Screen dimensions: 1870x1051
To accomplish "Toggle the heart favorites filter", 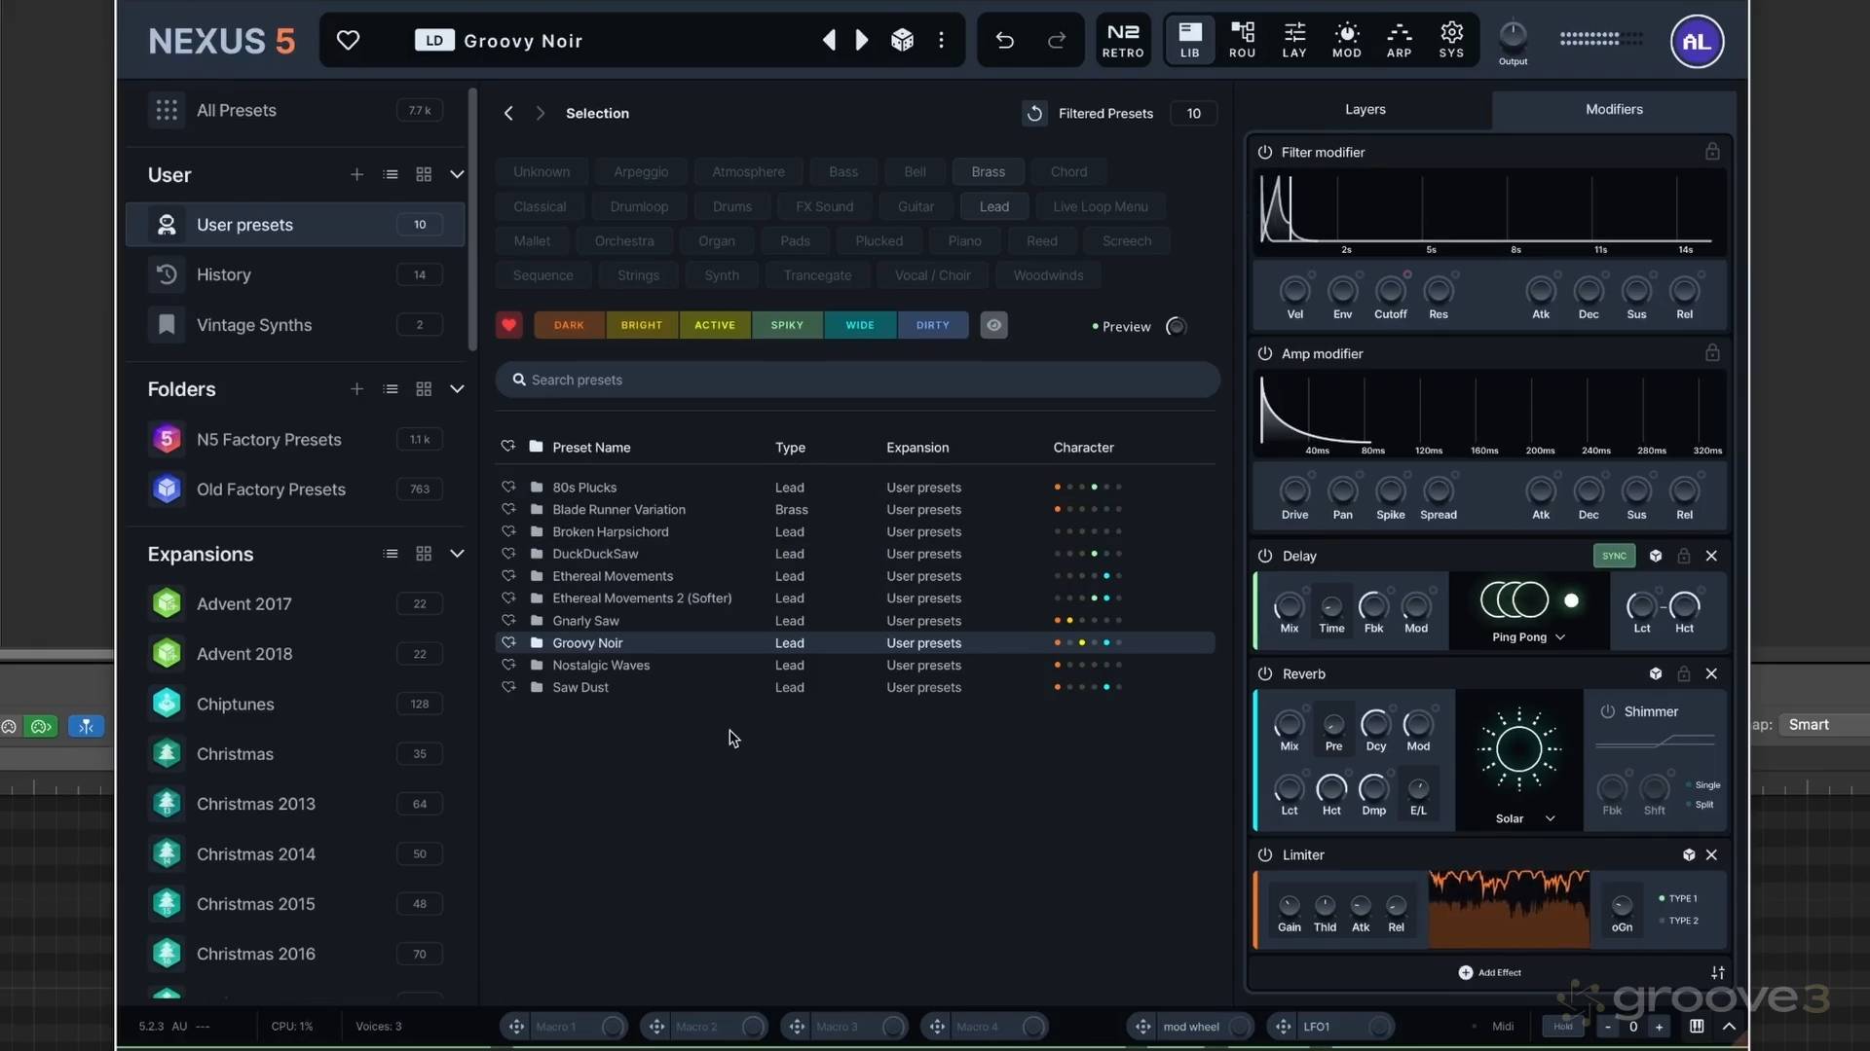I will 508,325.
